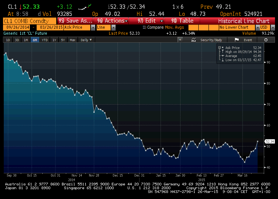The height and width of the screenshot is (199, 278).
Task: Click Compare option
Action: point(153,27)
